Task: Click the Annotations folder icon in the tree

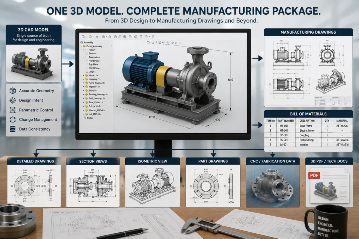Action: click(x=87, y=57)
